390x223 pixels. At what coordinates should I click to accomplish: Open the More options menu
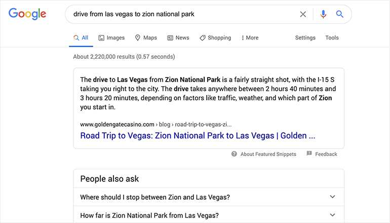[x=250, y=38]
